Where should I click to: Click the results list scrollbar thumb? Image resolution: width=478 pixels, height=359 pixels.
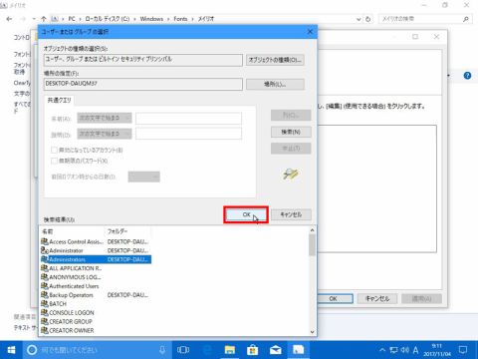point(312,245)
